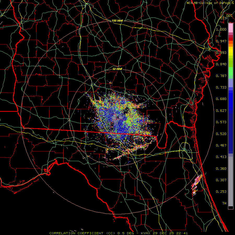The image size is (235, 235).
Task: Click the TH label on the legend
Action: [224, 203]
